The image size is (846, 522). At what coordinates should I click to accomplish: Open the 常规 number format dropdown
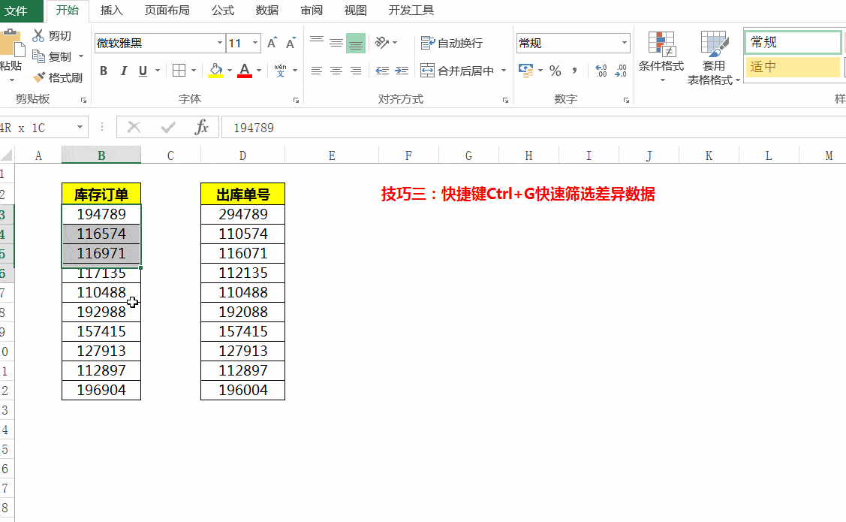pos(625,43)
